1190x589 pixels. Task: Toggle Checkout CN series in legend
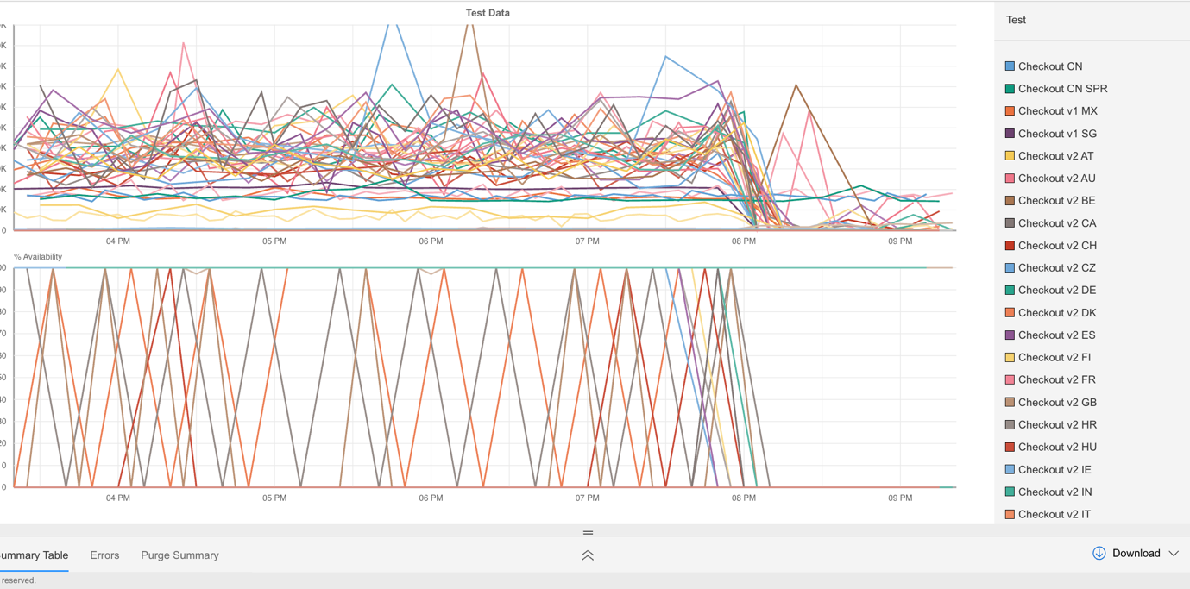(x=1049, y=66)
